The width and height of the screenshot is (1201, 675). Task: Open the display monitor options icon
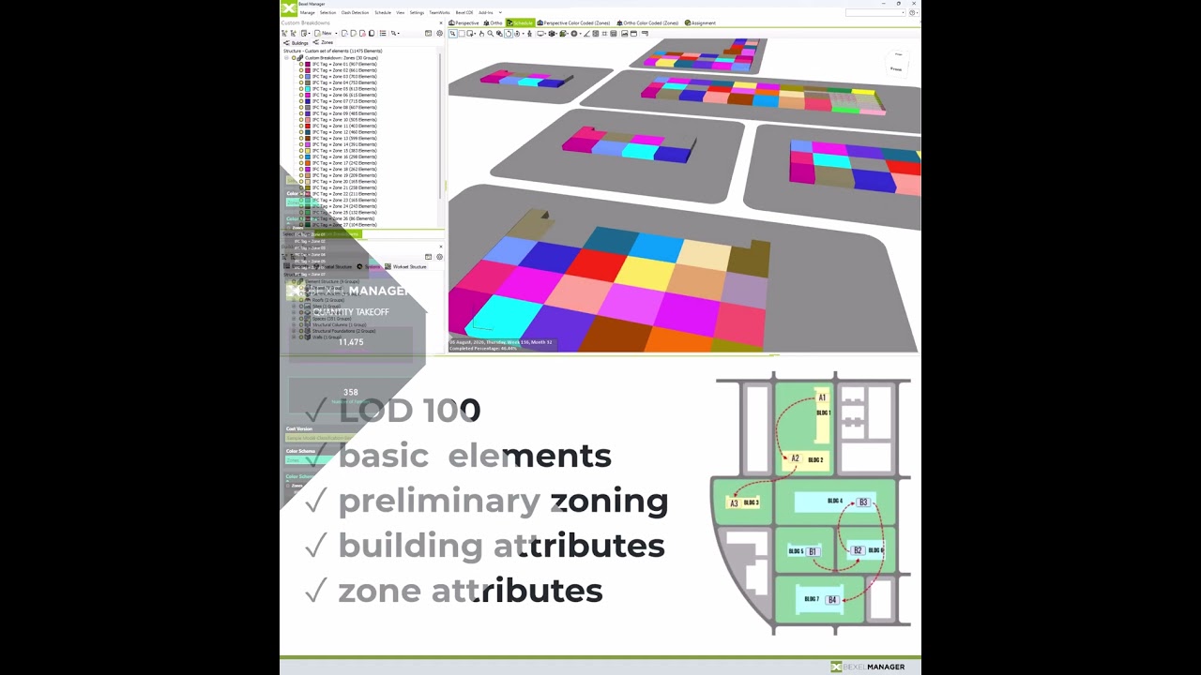pos(540,34)
